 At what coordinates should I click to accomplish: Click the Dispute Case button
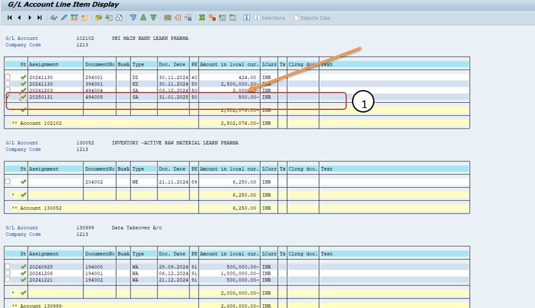click(312, 18)
